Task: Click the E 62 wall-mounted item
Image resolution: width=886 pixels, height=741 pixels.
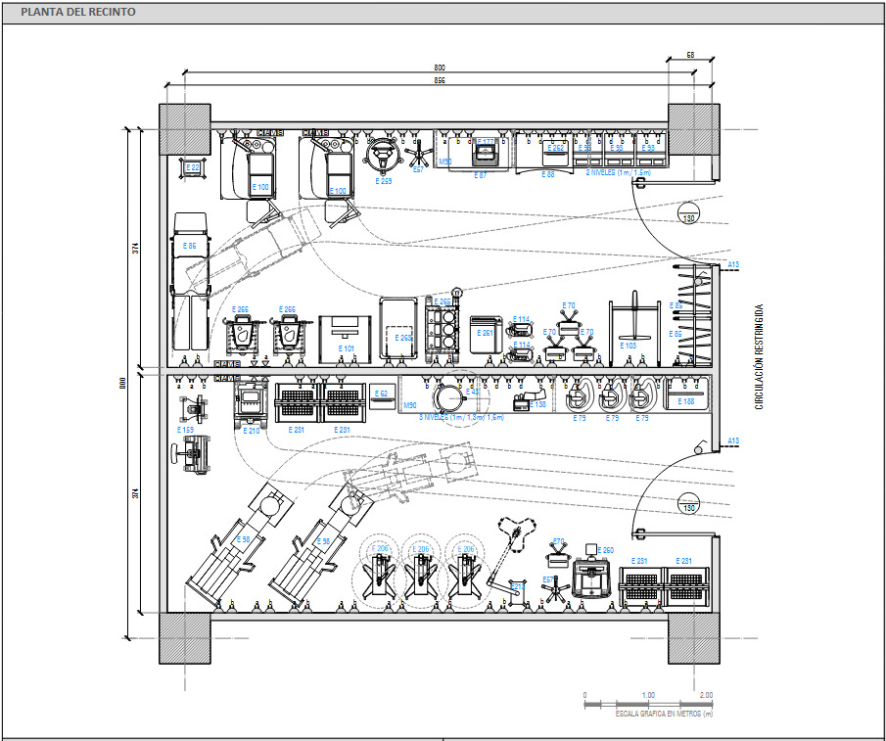Action: pyautogui.click(x=381, y=394)
